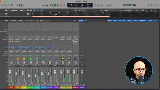Toggle Catch Playhead button
Screen dimensions: 160x90
pos(42,10)
